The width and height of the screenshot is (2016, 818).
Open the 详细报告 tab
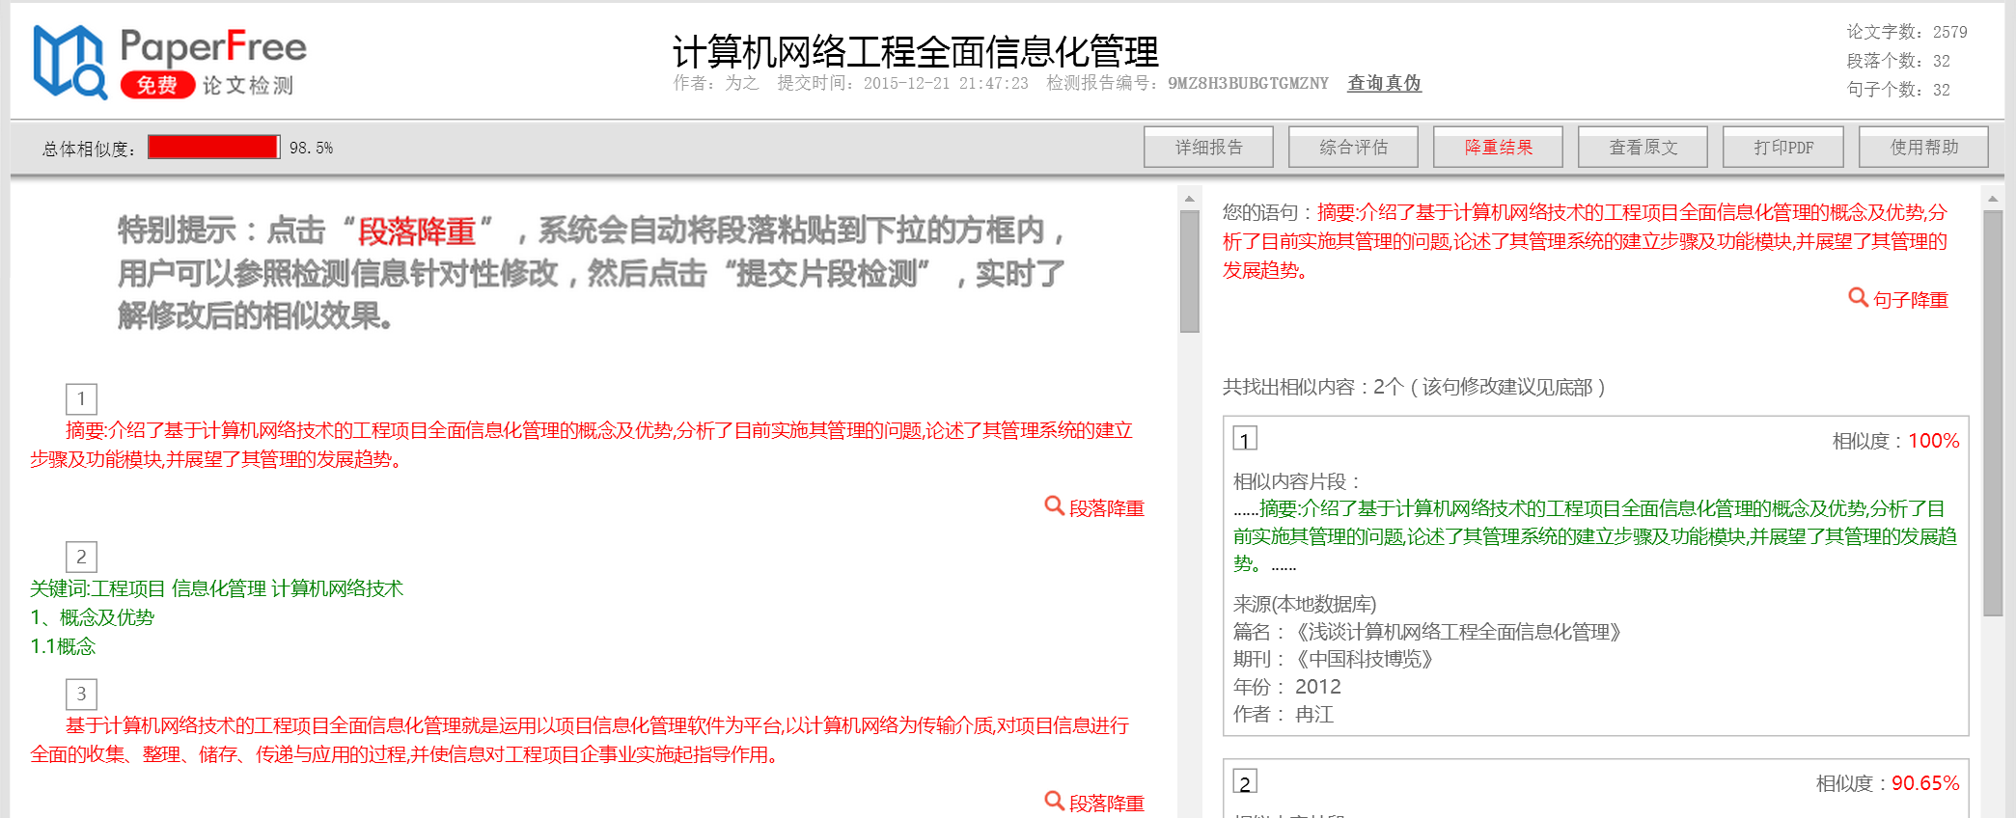pyautogui.click(x=1208, y=147)
